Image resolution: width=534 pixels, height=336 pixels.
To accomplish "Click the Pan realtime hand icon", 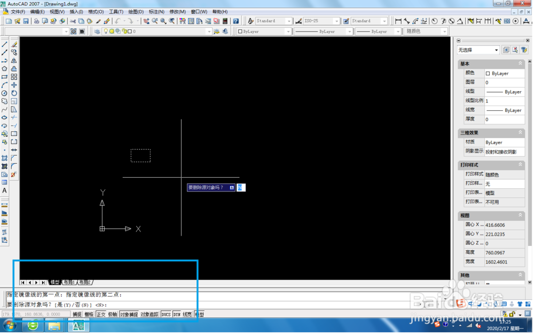I will pyautogui.click(x=146, y=21).
